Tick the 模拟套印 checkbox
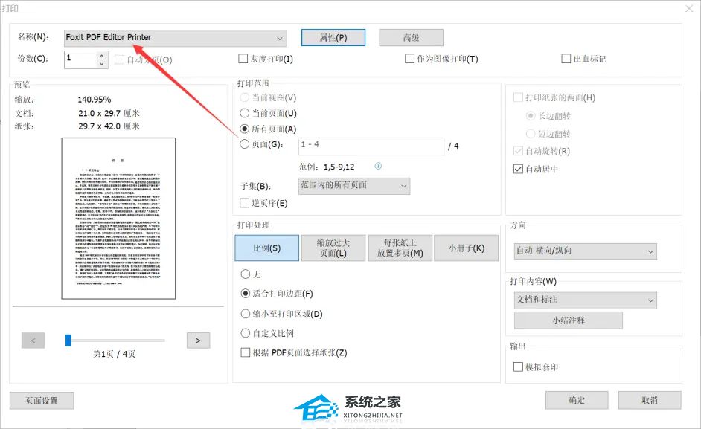Viewport: 701px width, 429px height. (x=518, y=367)
